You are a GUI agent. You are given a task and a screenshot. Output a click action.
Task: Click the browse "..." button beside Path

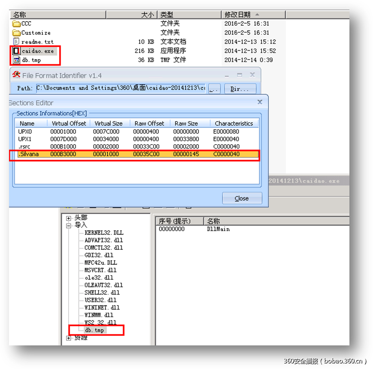coord(214,88)
